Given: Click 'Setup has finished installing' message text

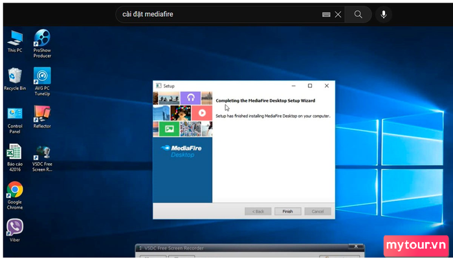Looking at the screenshot, I should 273,116.
